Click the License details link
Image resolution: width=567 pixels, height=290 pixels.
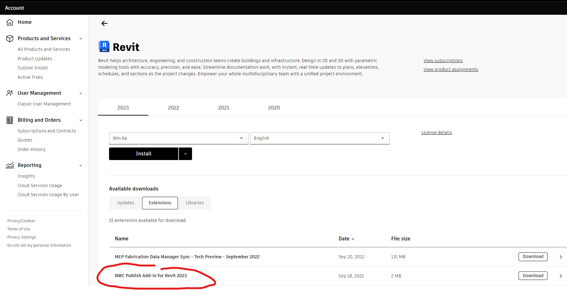point(436,132)
